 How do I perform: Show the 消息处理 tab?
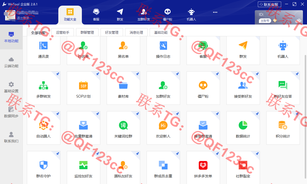[x=136, y=32]
